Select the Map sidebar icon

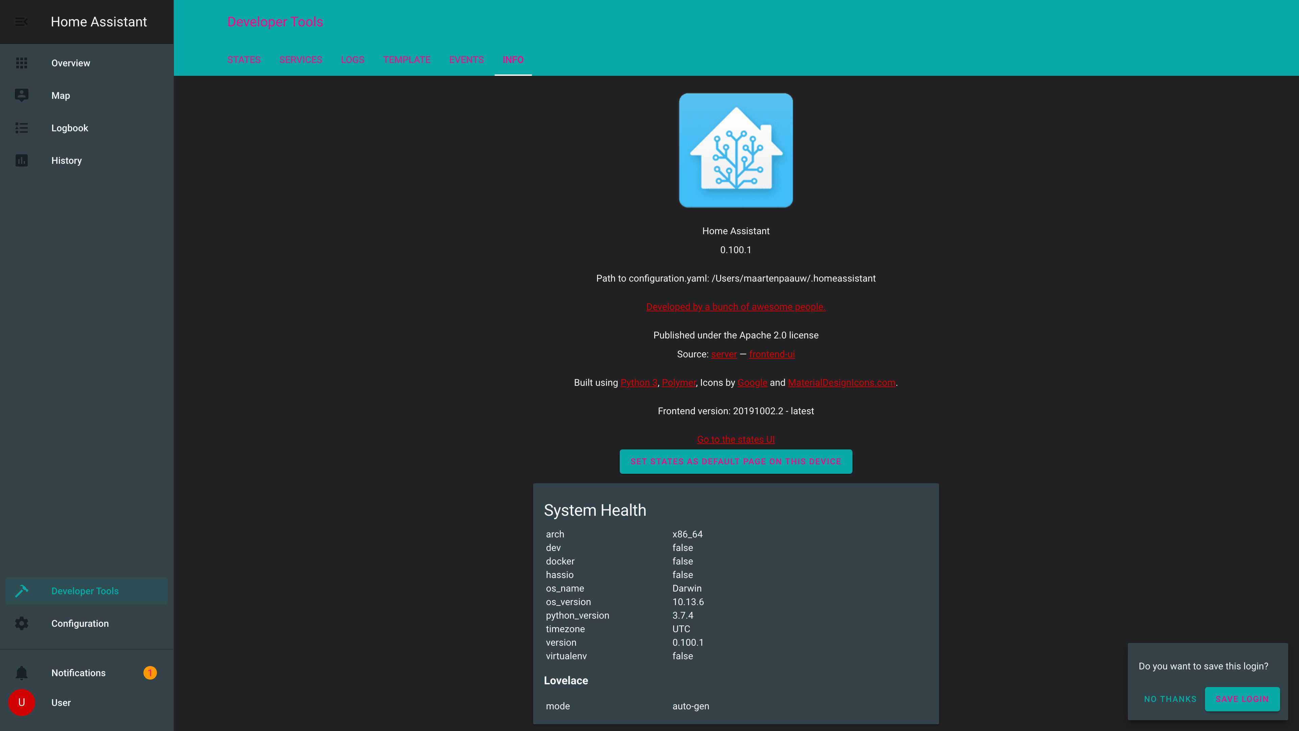[x=21, y=95]
